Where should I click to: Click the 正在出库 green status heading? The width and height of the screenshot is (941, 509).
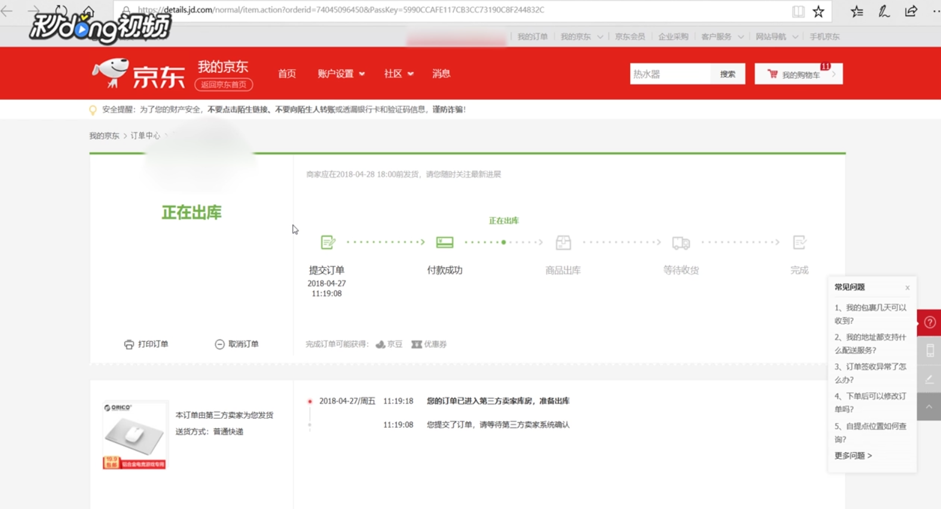pyautogui.click(x=191, y=213)
